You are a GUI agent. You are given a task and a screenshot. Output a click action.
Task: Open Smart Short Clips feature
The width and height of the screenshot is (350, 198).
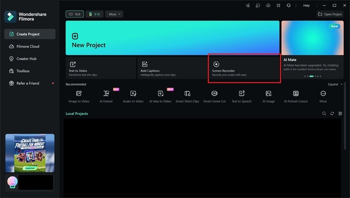[187, 96]
